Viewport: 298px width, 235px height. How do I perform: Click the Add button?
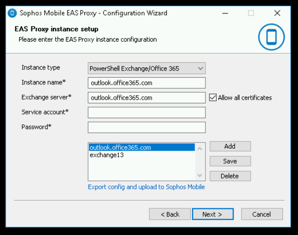coord(230,147)
